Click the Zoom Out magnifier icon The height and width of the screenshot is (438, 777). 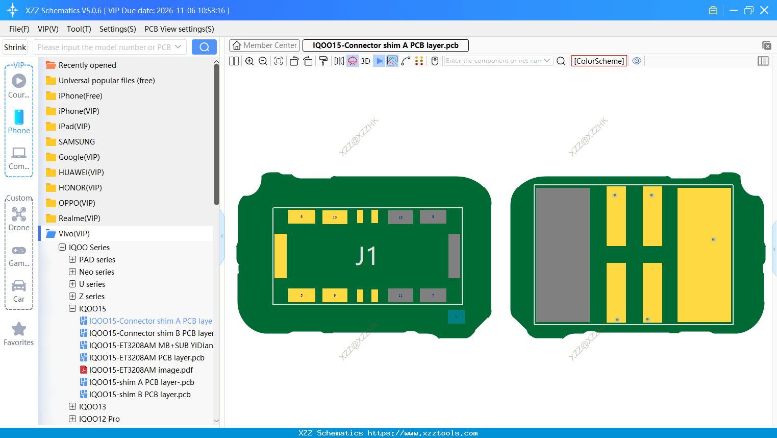(262, 61)
